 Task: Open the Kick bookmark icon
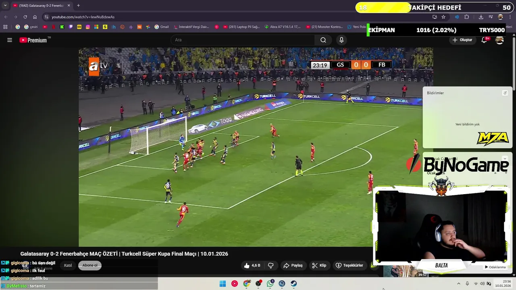(x=62, y=27)
